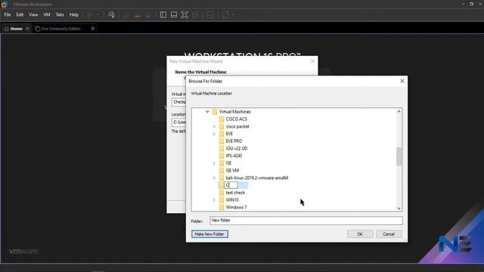Viewport: 484px width, 272px height.
Task: Click the folder tree scrollbar thumb
Action: click(399, 156)
